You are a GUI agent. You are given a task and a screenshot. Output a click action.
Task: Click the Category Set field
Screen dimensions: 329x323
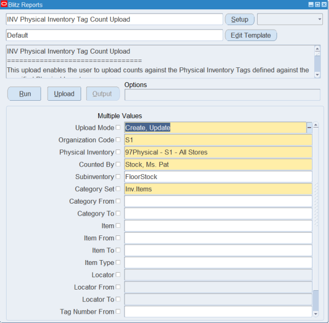tap(218, 189)
